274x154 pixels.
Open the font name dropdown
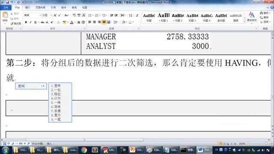pos(40,15)
